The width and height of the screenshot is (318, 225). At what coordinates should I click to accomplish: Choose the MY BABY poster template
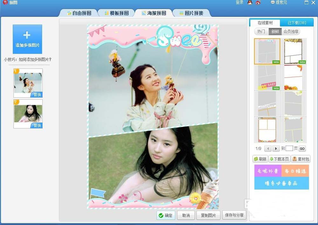pyautogui.click(x=267, y=77)
